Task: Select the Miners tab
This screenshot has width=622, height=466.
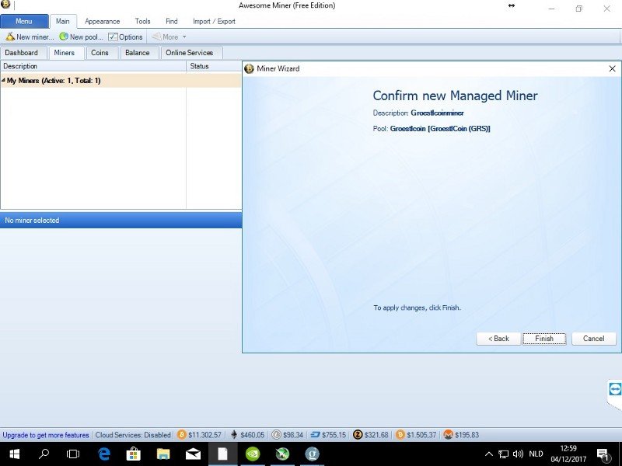Action: point(65,53)
